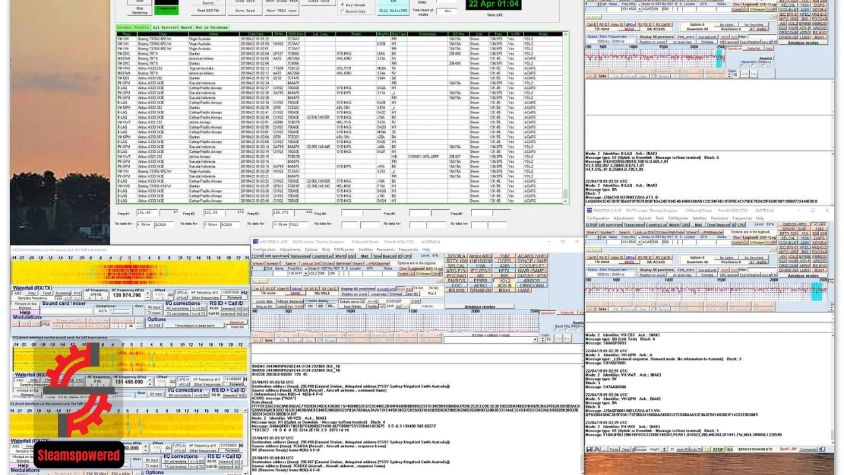
Task: Click the Beacon button in center MultiPSK window
Action: tap(390, 256)
